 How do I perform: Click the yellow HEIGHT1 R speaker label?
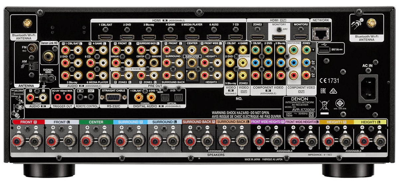(x=336, y=122)
